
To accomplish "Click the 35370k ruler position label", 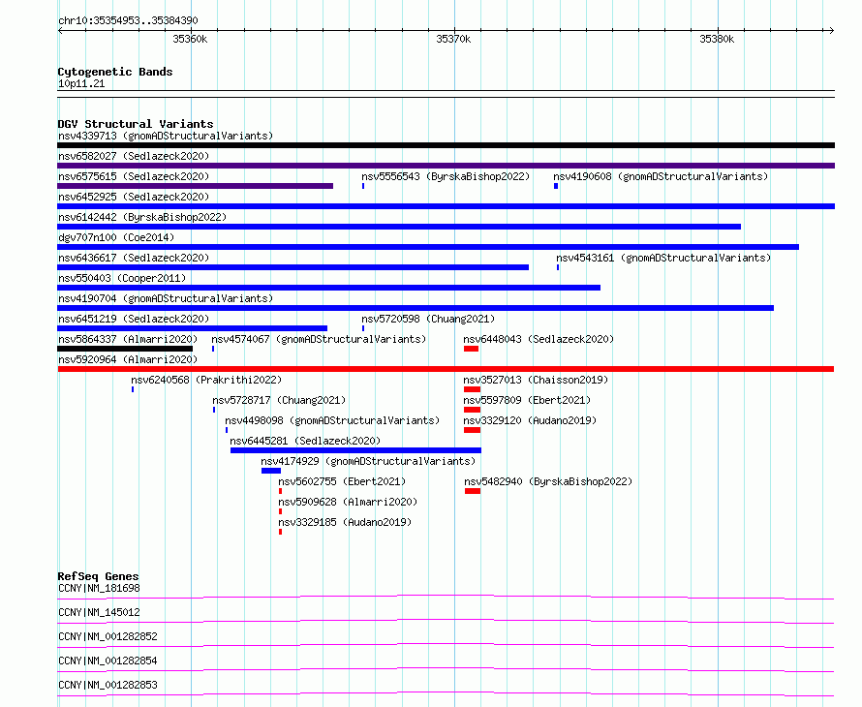I will point(453,39).
